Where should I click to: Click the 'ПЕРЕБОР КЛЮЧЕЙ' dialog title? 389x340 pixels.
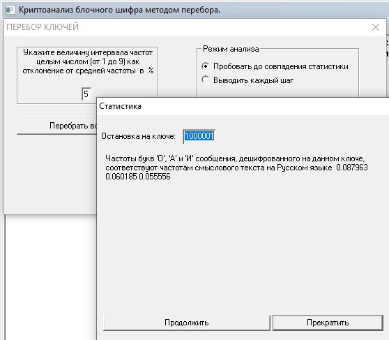point(43,27)
